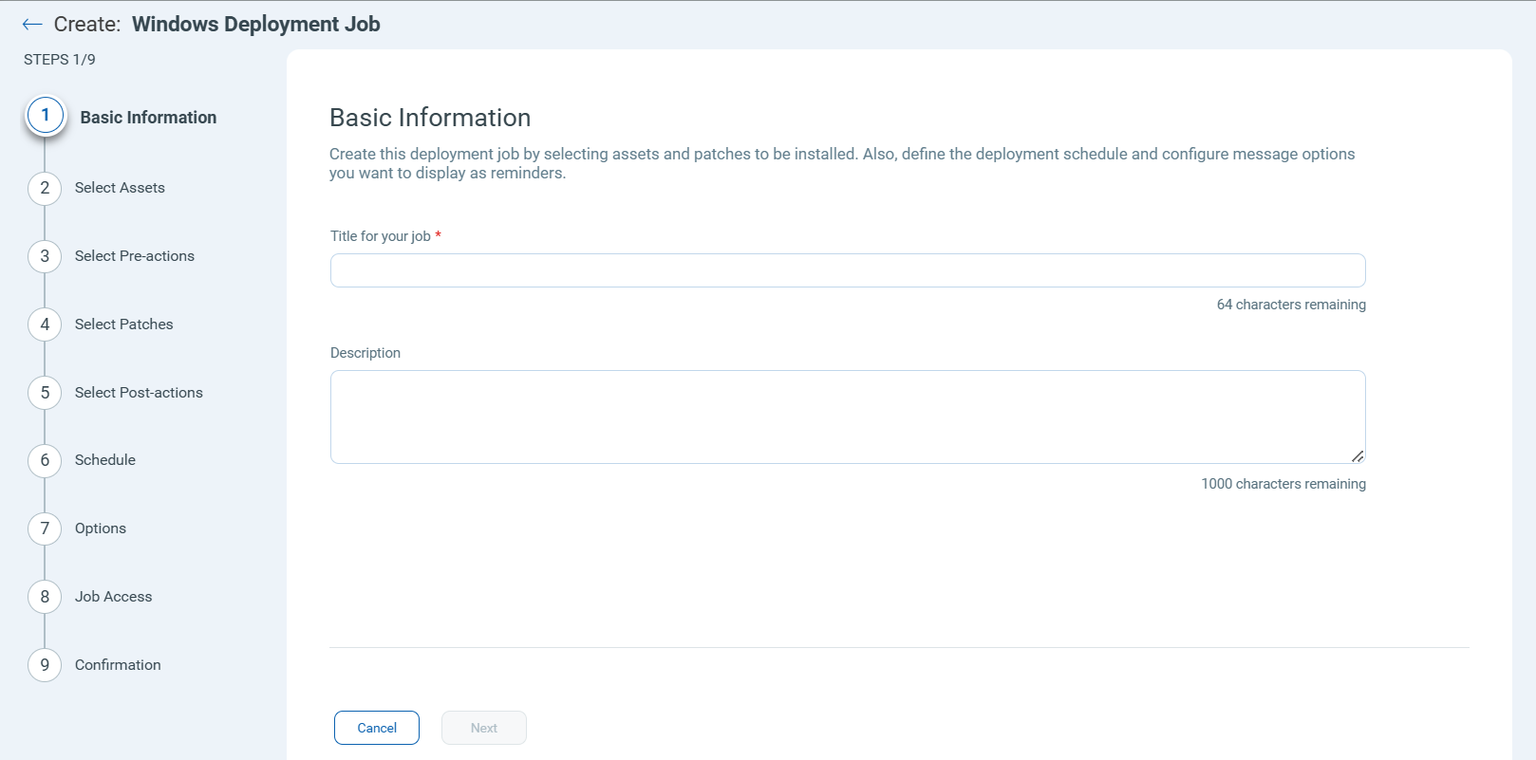The height and width of the screenshot is (760, 1536).
Task: Click the step 9 circle icon
Action: click(x=45, y=665)
